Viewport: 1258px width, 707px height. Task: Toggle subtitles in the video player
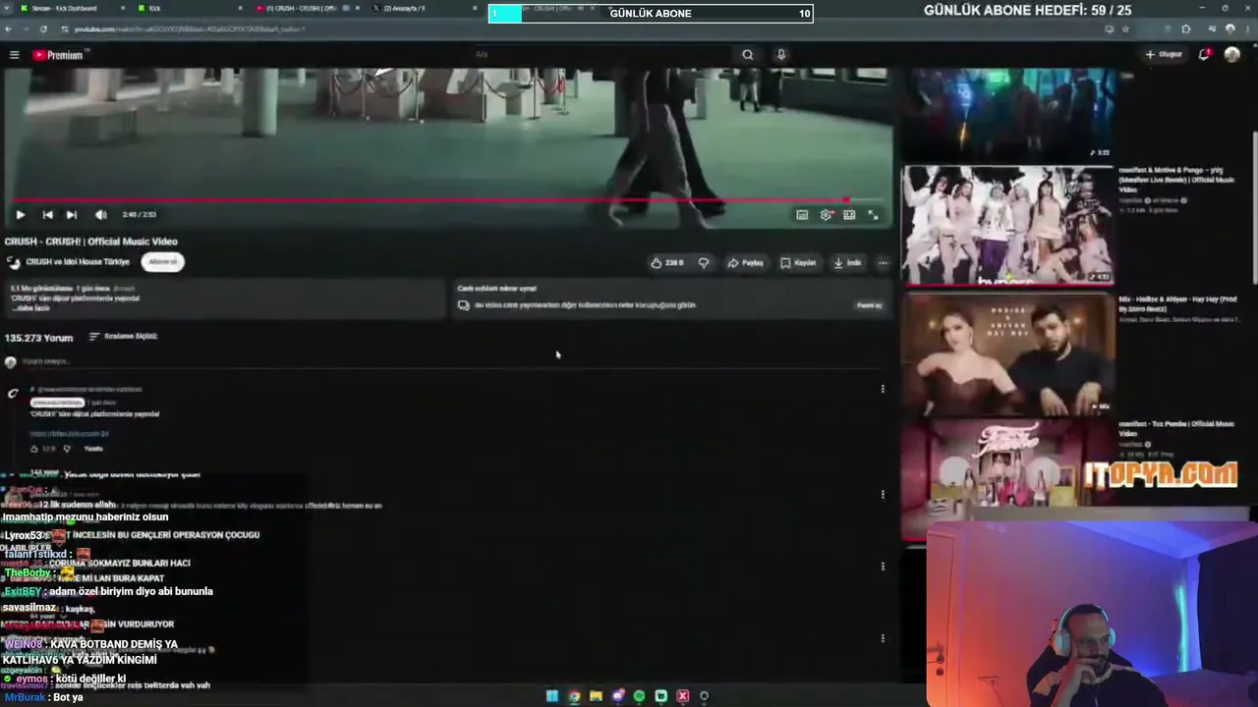pos(802,214)
